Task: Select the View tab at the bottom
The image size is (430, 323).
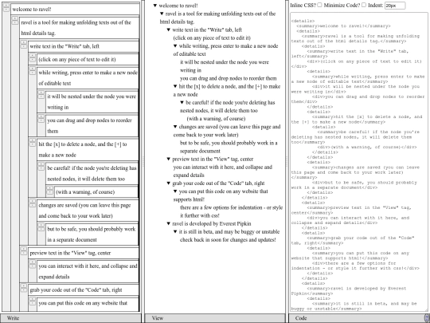Action: (x=215, y=318)
